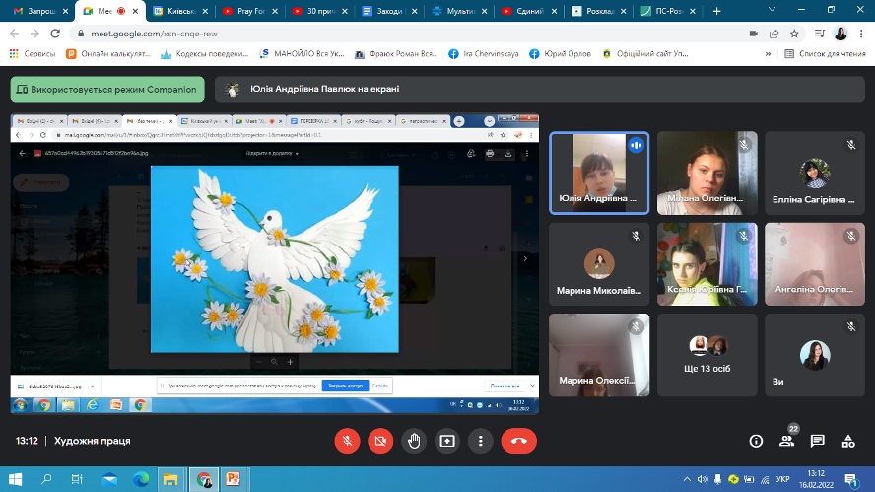Open the notification center icon

pyautogui.click(x=851, y=479)
